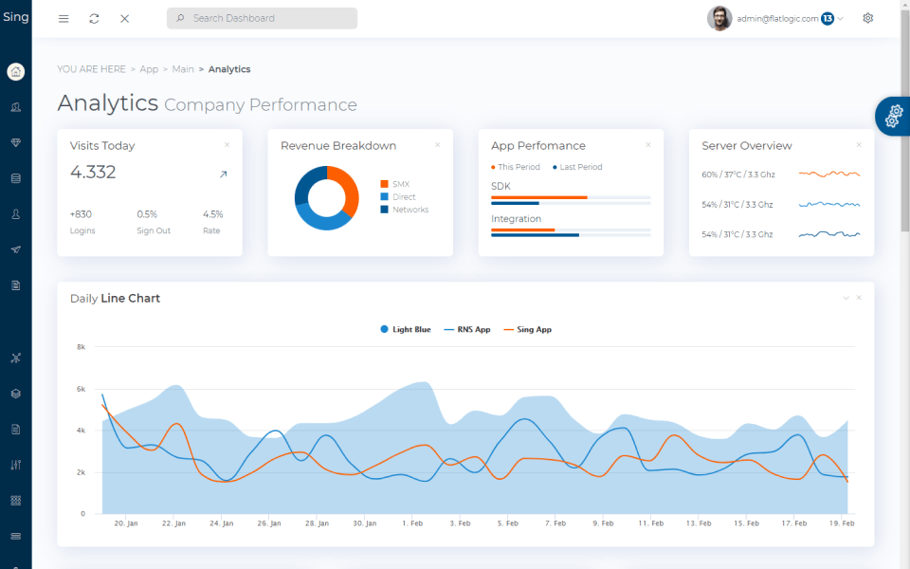Click the hamburger menu icon
The width and height of the screenshot is (910, 569).
coord(63,18)
